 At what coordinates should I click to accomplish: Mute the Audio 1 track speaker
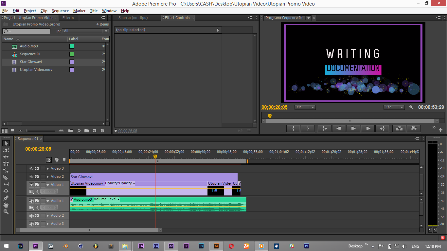click(31, 201)
